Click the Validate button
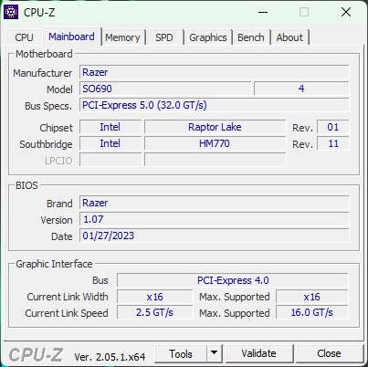 [259, 353]
